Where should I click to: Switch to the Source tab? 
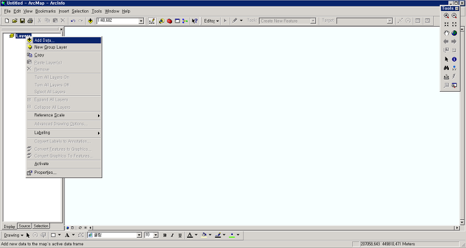25,226
